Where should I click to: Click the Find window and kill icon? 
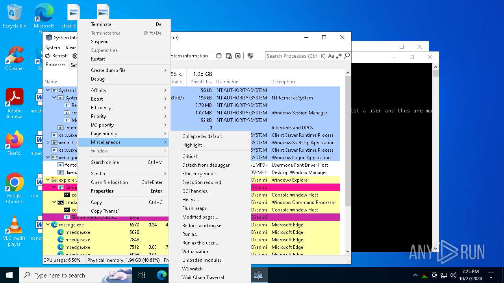click(x=238, y=56)
